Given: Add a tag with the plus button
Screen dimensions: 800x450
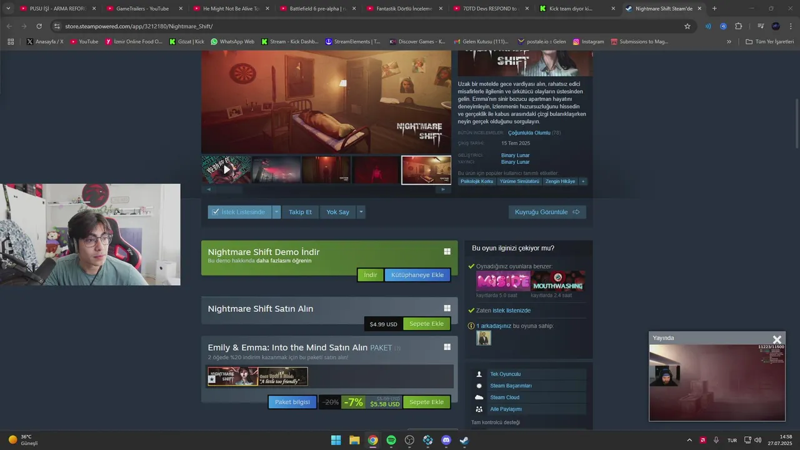Looking at the screenshot, I should click(583, 181).
